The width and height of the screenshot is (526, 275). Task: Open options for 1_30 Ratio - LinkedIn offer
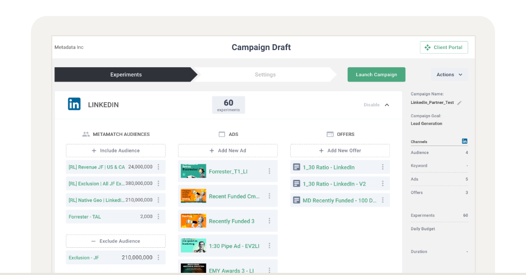tap(382, 167)
